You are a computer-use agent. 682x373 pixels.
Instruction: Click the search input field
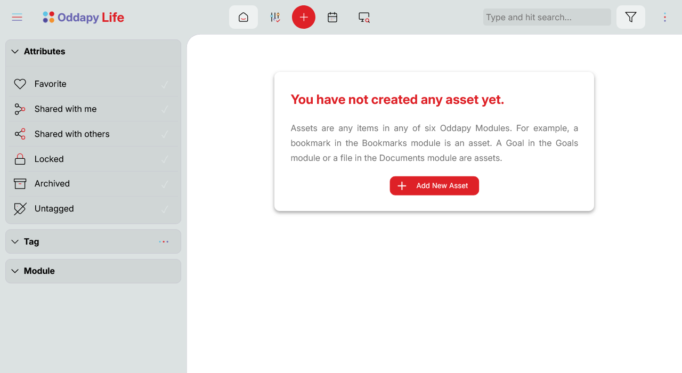point(547,17)
